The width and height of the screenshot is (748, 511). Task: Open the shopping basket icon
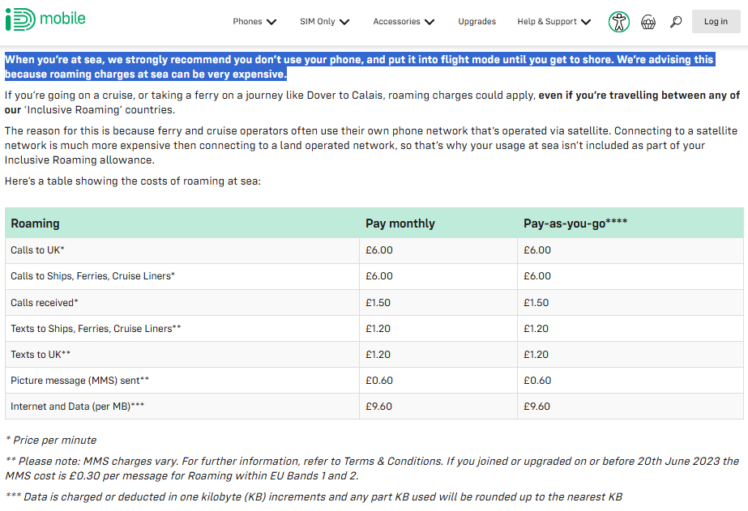[648, 22]
